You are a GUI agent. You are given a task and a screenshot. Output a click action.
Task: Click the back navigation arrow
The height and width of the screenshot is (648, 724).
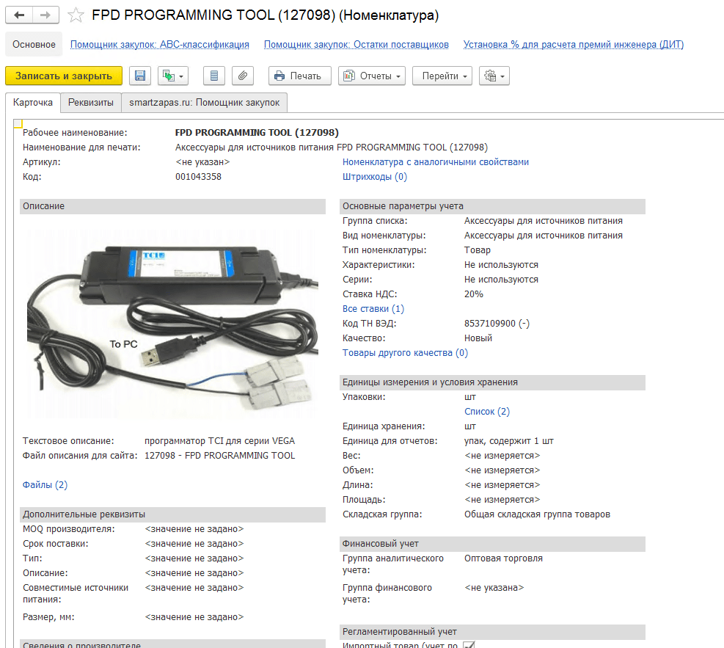tap(19, 15)
